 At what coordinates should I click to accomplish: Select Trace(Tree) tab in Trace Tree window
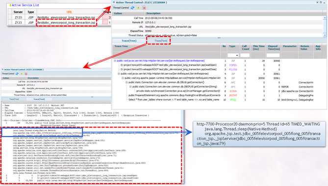coord(129,41)
